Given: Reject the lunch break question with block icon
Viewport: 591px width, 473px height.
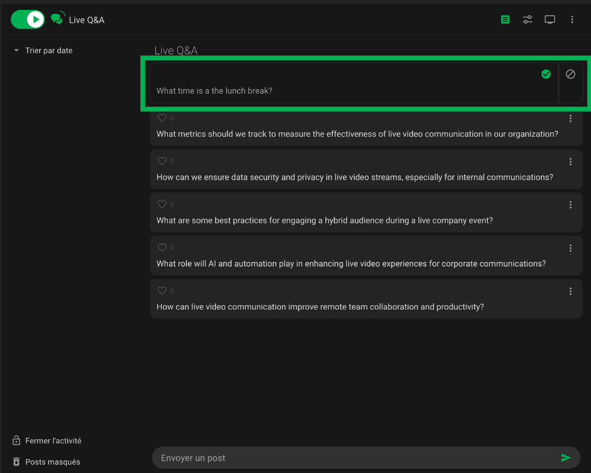Looking at the screenshot, I should [x=570, y=74].
